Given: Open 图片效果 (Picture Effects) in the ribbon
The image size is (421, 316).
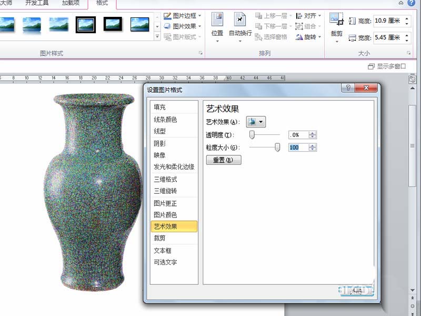Looking at the screenshot, I should [182, 26].
